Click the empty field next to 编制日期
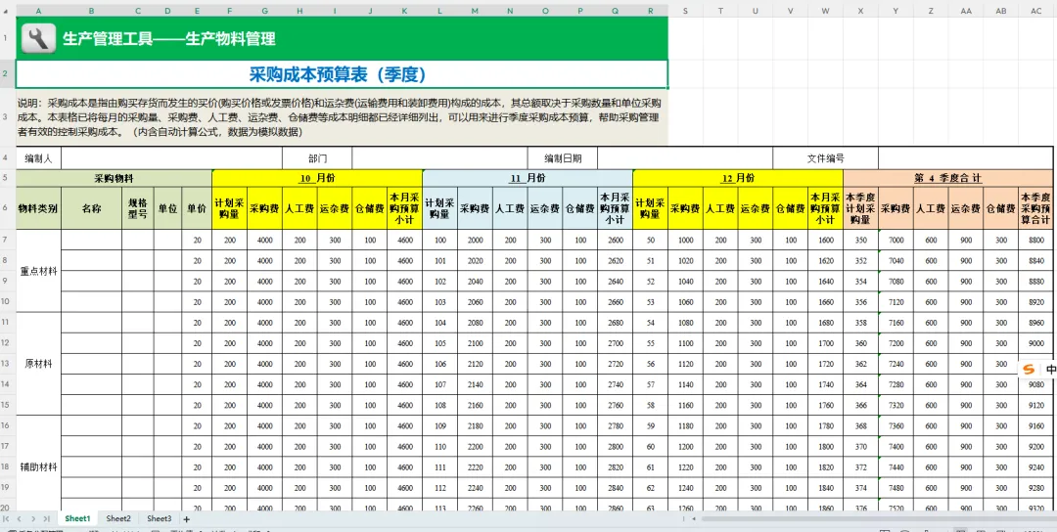Viewport: 1057px width, 532px height. [685, 158]
